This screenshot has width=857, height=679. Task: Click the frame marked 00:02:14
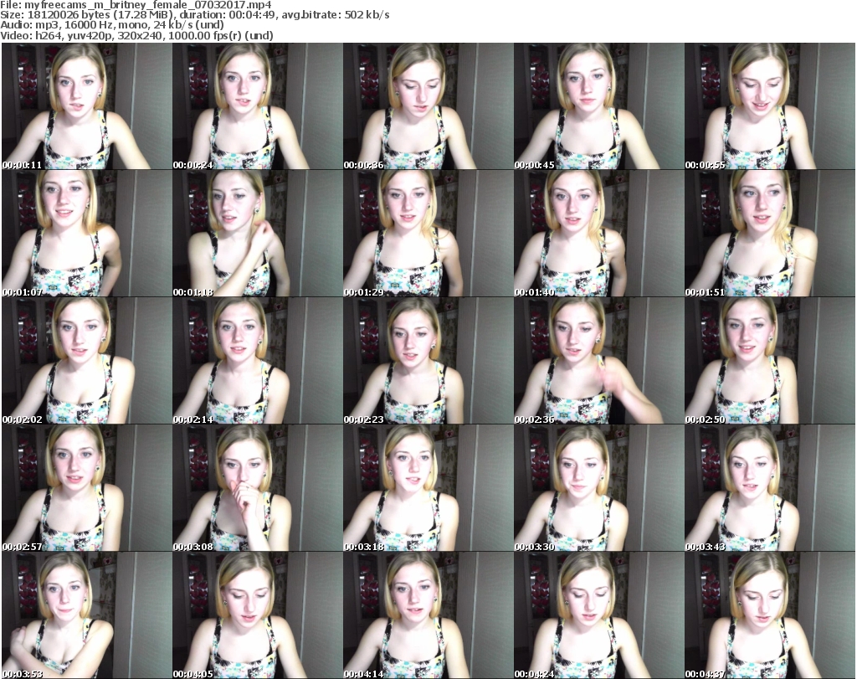pyautogui.click(x=258, y=361)
